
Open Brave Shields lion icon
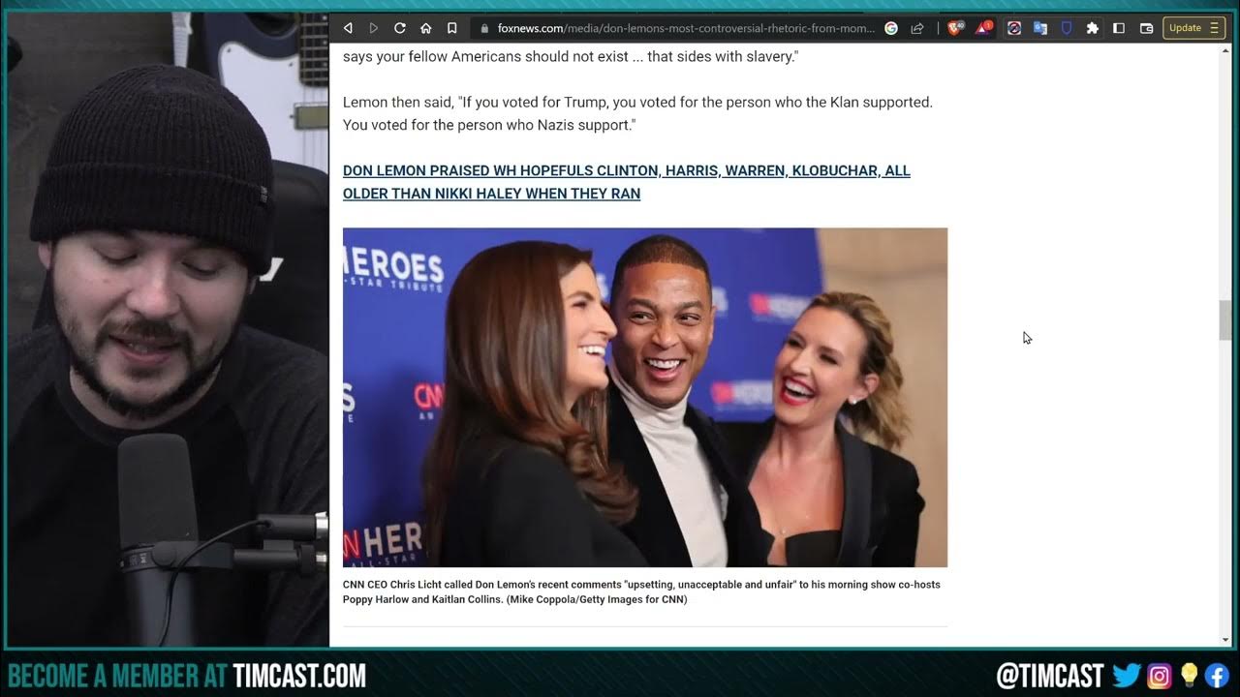958,28
